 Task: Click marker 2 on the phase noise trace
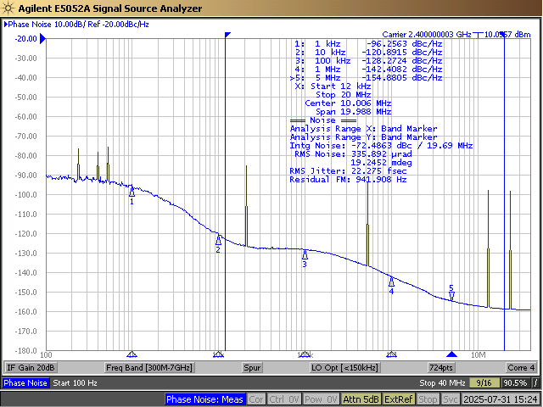(218, 240)
